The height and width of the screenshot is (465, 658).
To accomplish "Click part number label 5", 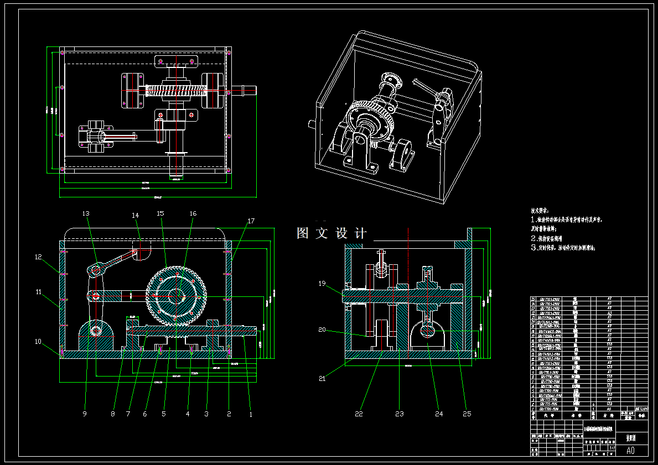I will (164, 414).
